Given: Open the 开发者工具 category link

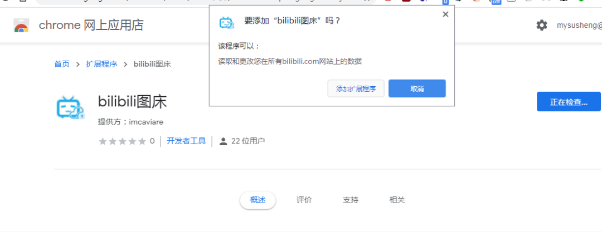Looking at the screenshot, I should click(x=186, y=141).
